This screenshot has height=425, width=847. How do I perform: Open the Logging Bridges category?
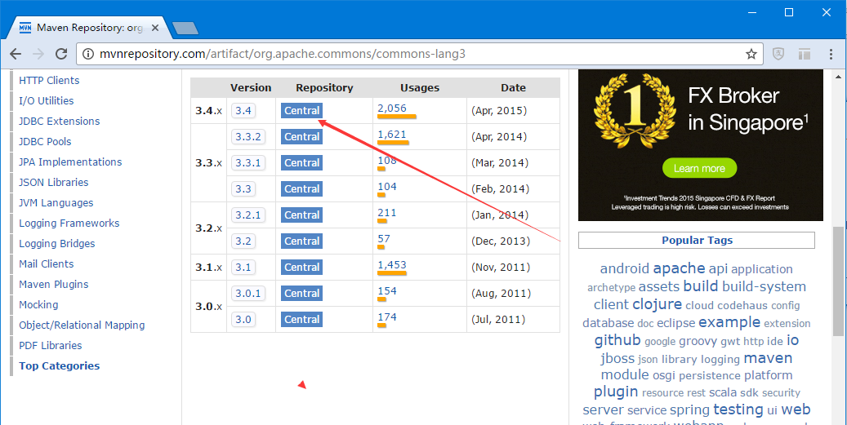coord(56,244)
